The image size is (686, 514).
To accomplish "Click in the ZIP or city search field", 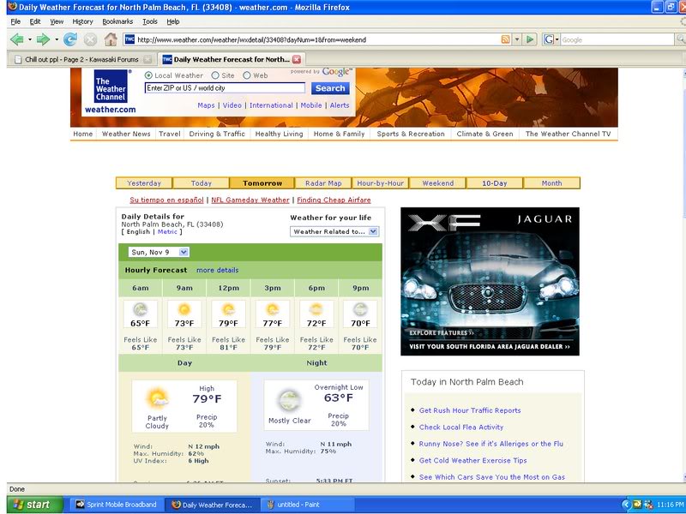I will pos(225,88).
